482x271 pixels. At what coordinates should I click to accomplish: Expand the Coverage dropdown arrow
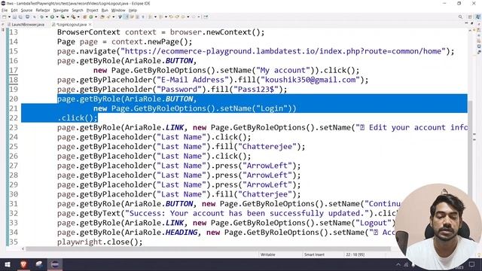68,17
